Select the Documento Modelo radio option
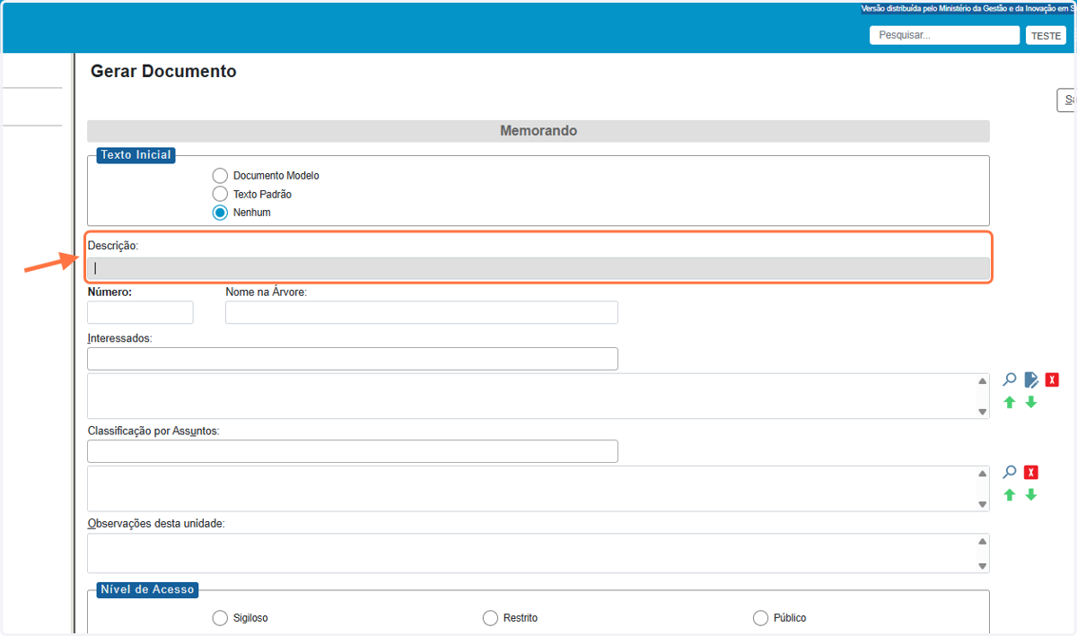This screenshot has height=636, width=1077. pos(220,176)
